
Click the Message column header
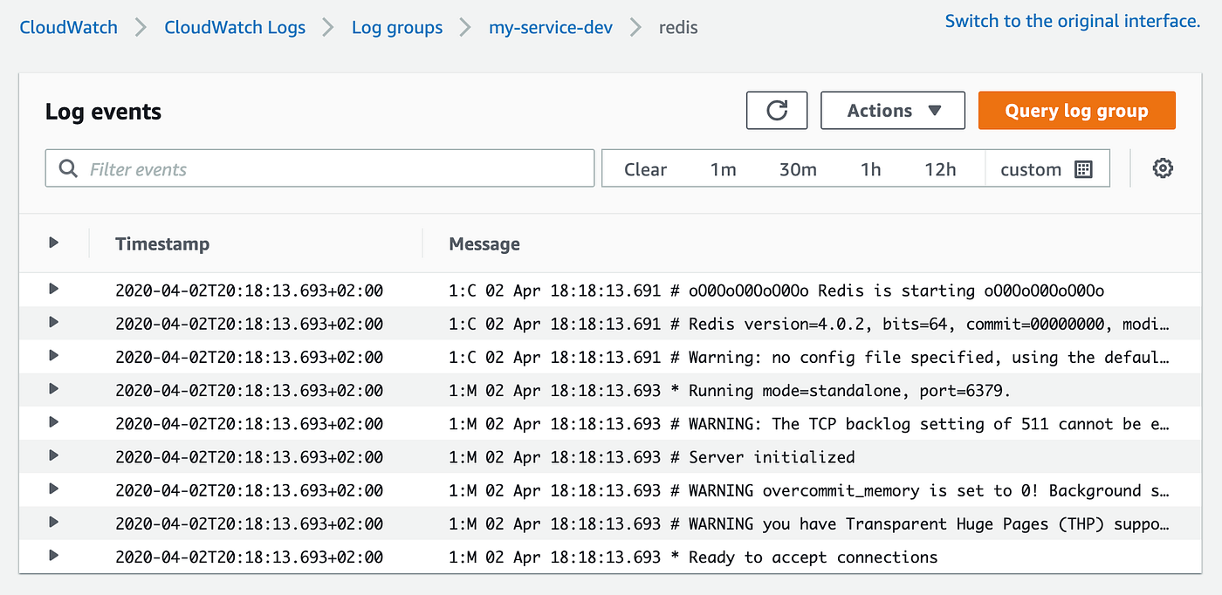(484, 243)
